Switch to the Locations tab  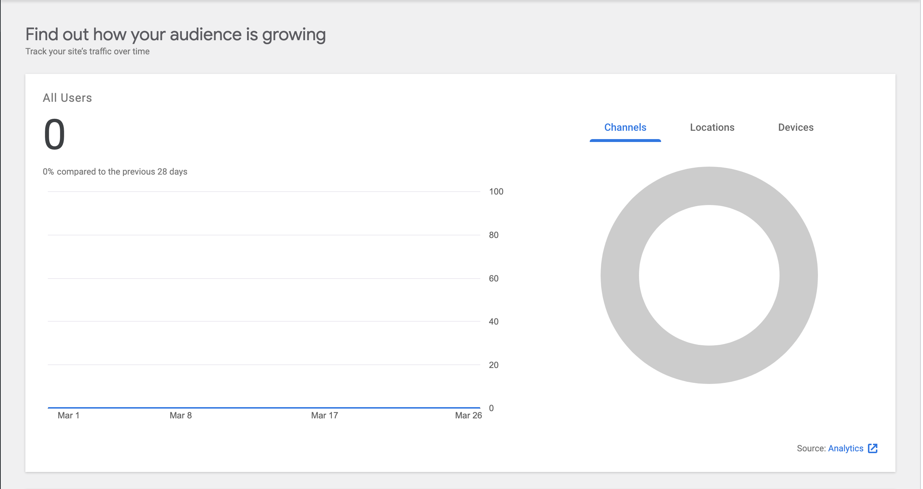[x=711, y=127]
